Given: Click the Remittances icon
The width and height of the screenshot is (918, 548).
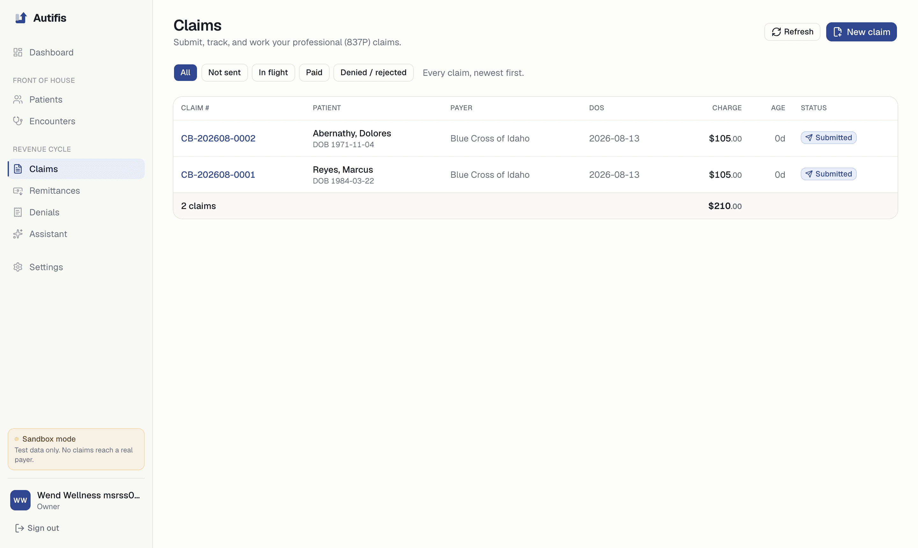Looking at the screenshot, I should [18, 191].
